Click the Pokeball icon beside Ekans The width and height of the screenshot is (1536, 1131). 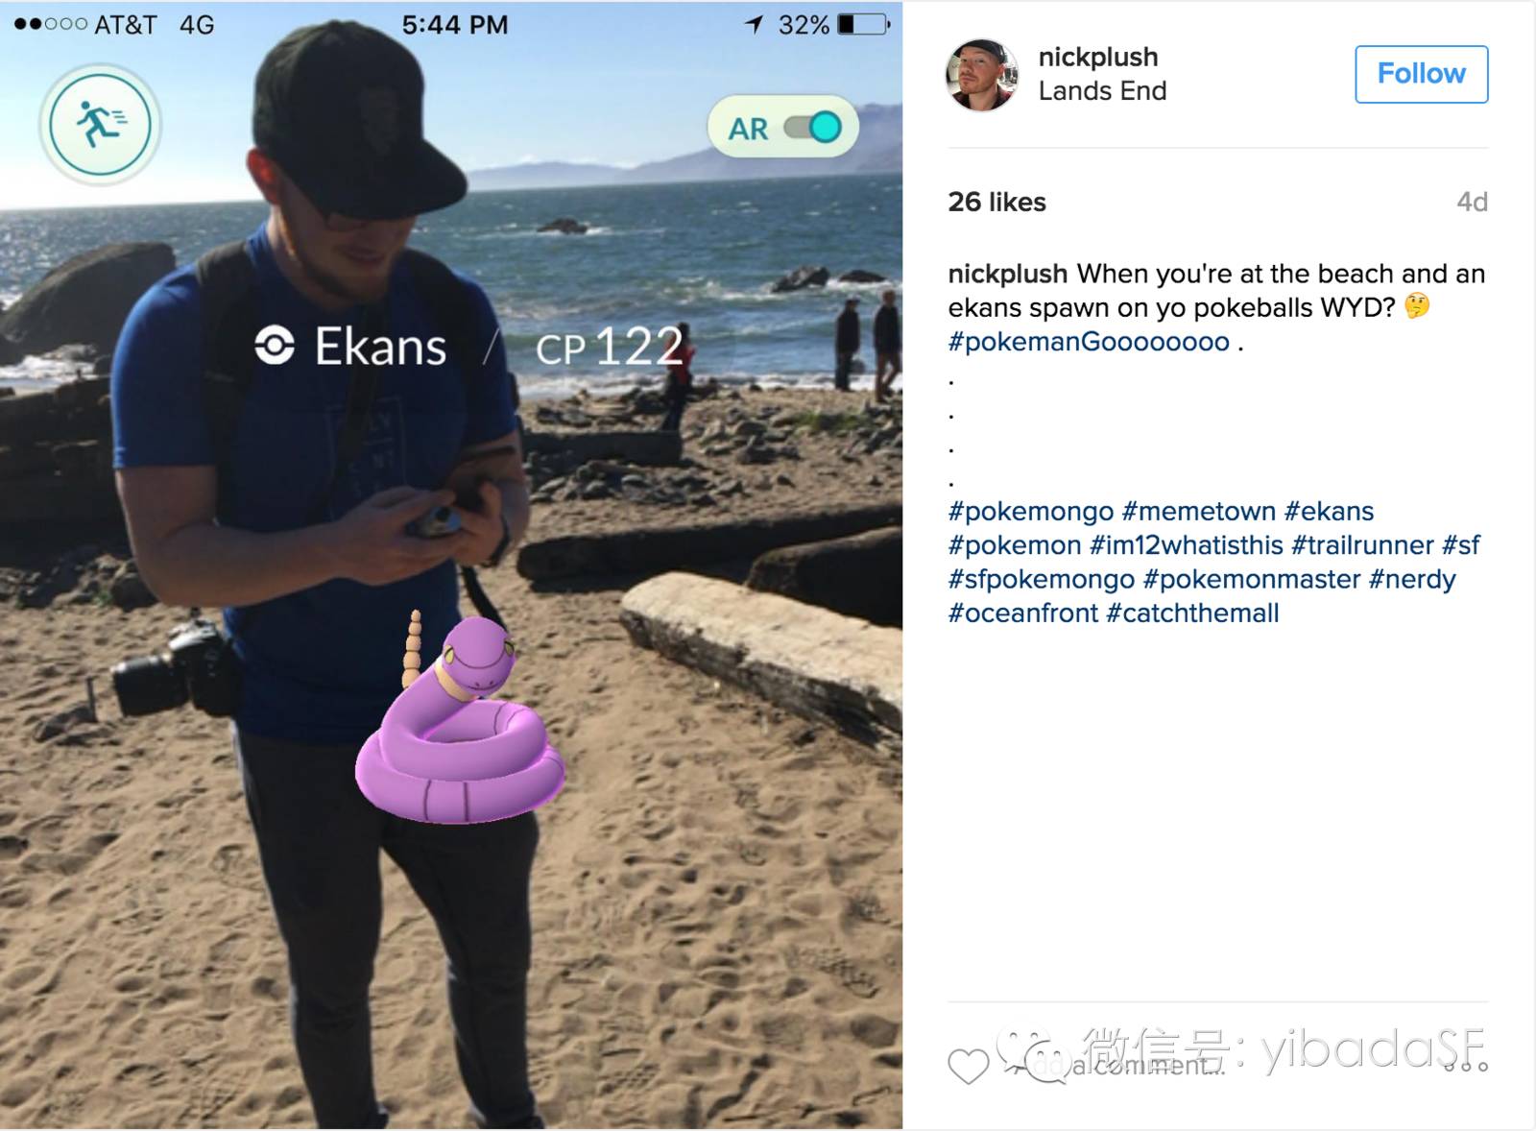(x=275, y=346)
